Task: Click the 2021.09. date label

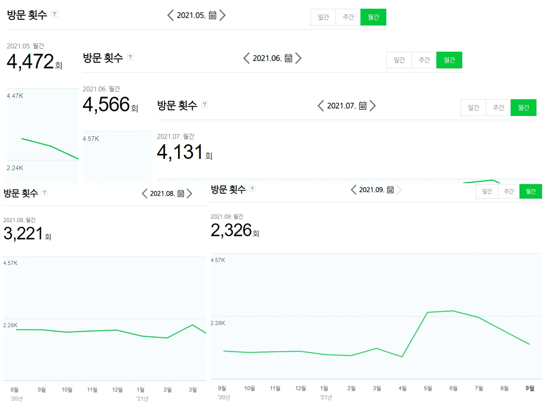Action: (372, 190)
